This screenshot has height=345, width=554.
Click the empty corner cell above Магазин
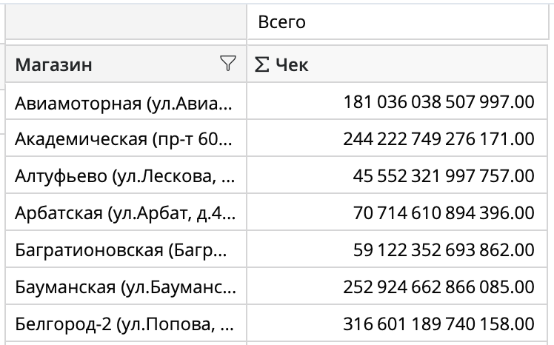click(126, 23)
